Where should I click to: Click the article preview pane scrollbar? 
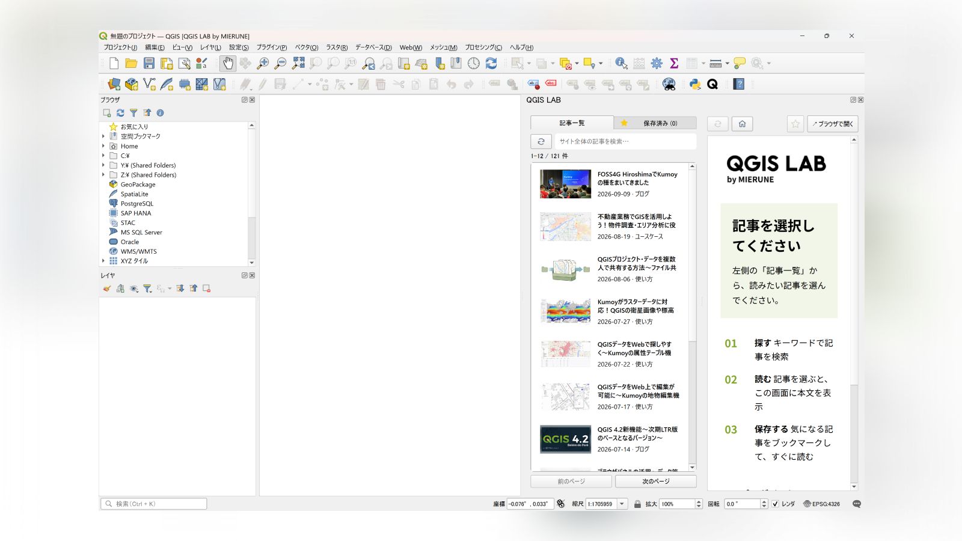click(x=854, y=313)
